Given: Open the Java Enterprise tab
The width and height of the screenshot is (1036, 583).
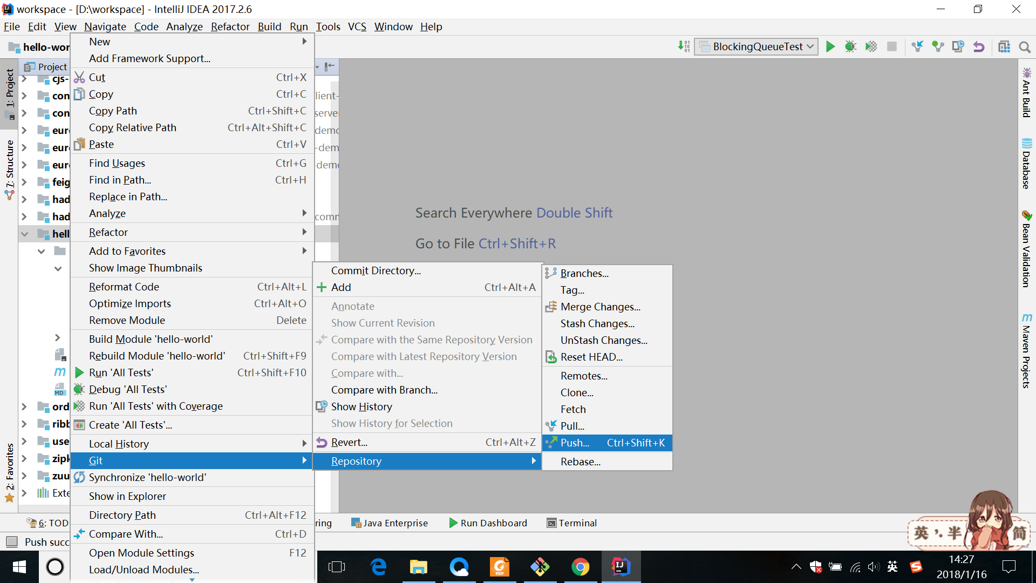Looking at the screenshot, I should coord(389,523).
